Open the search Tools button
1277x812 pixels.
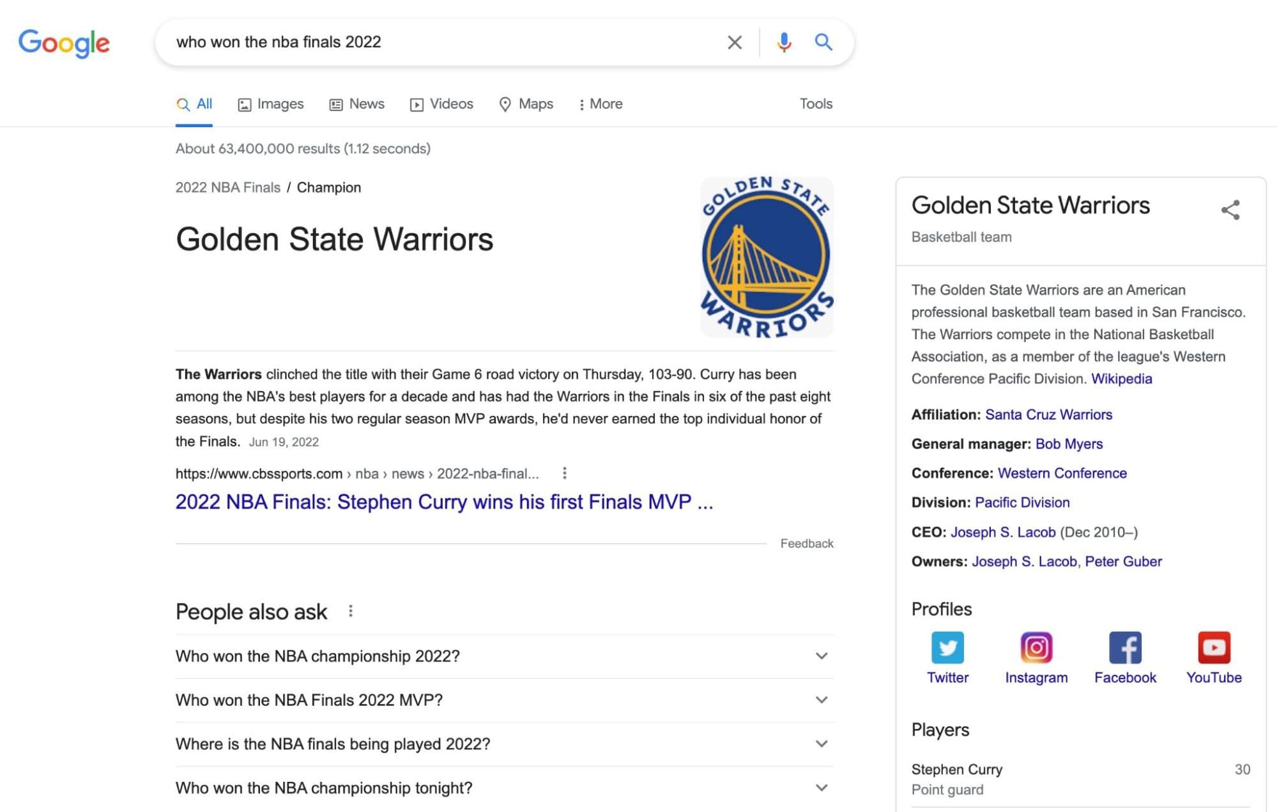point(816,103)
